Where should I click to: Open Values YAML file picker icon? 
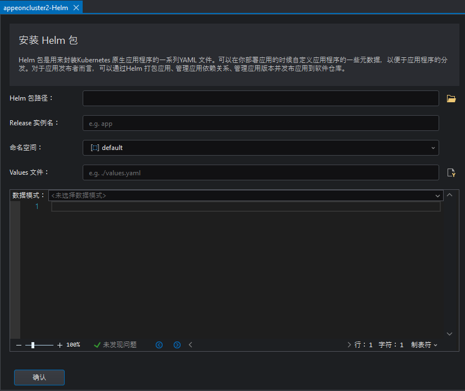point(451,172)
